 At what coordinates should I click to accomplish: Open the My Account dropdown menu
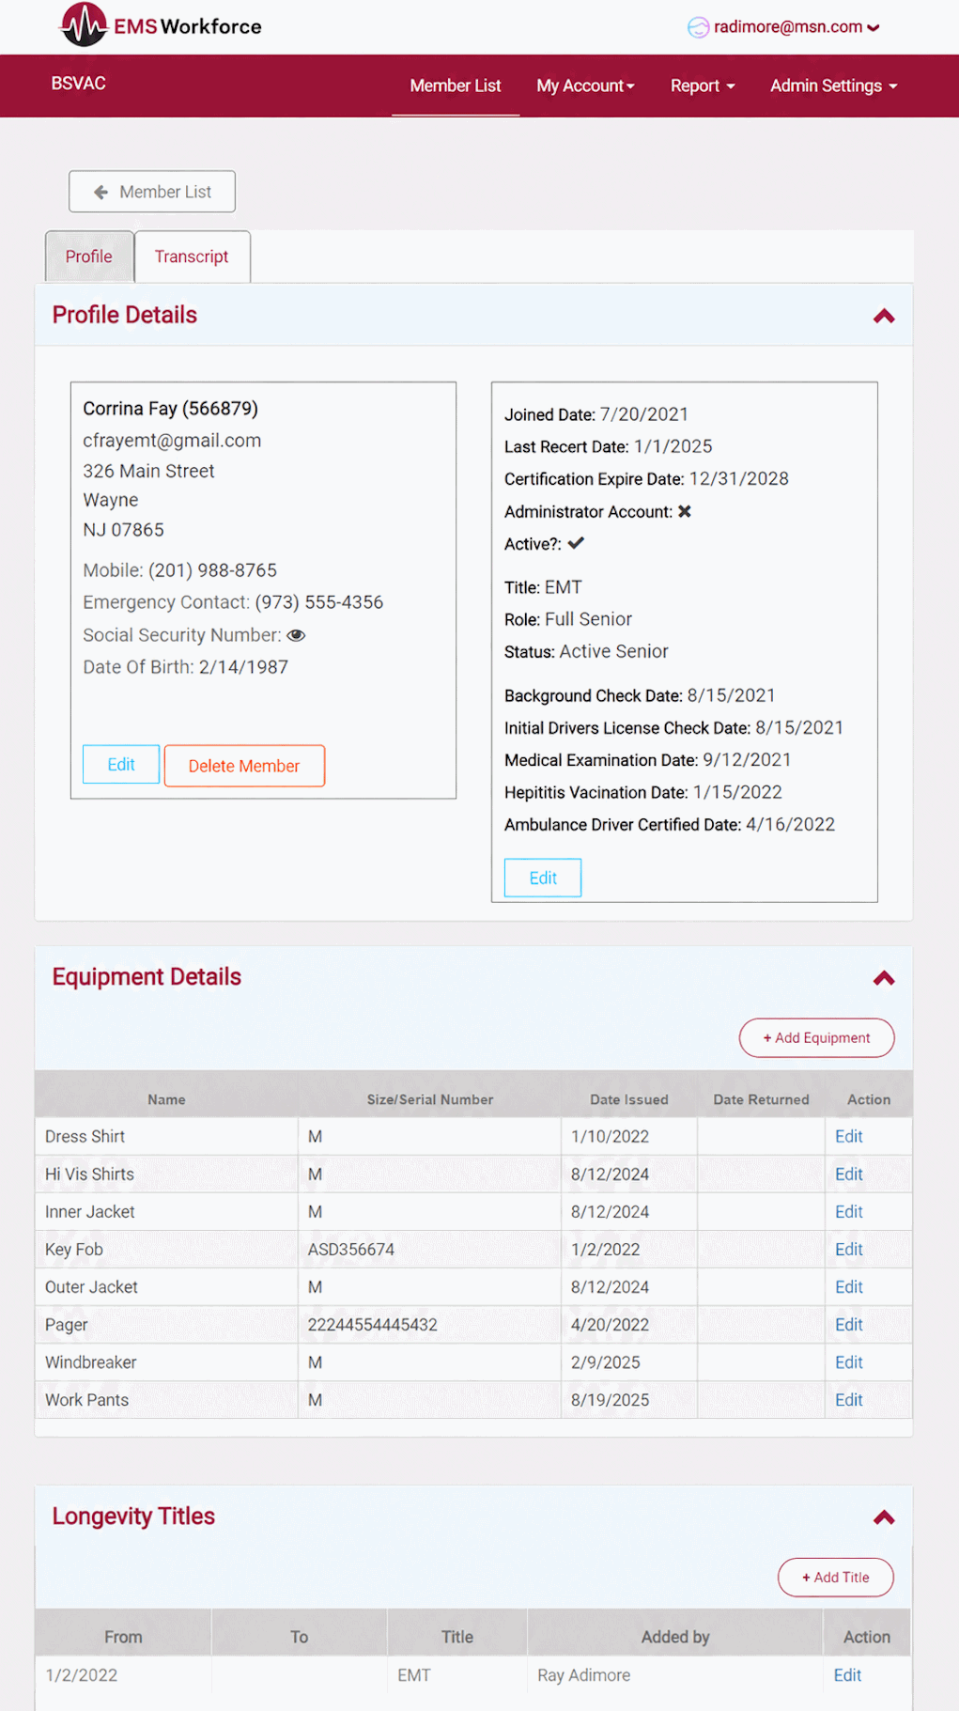pyautogui.click(x=585, y=86)
